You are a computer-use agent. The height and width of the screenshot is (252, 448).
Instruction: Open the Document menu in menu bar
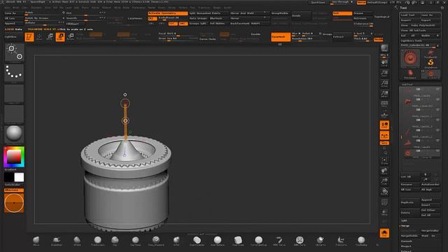click(36, 8)
